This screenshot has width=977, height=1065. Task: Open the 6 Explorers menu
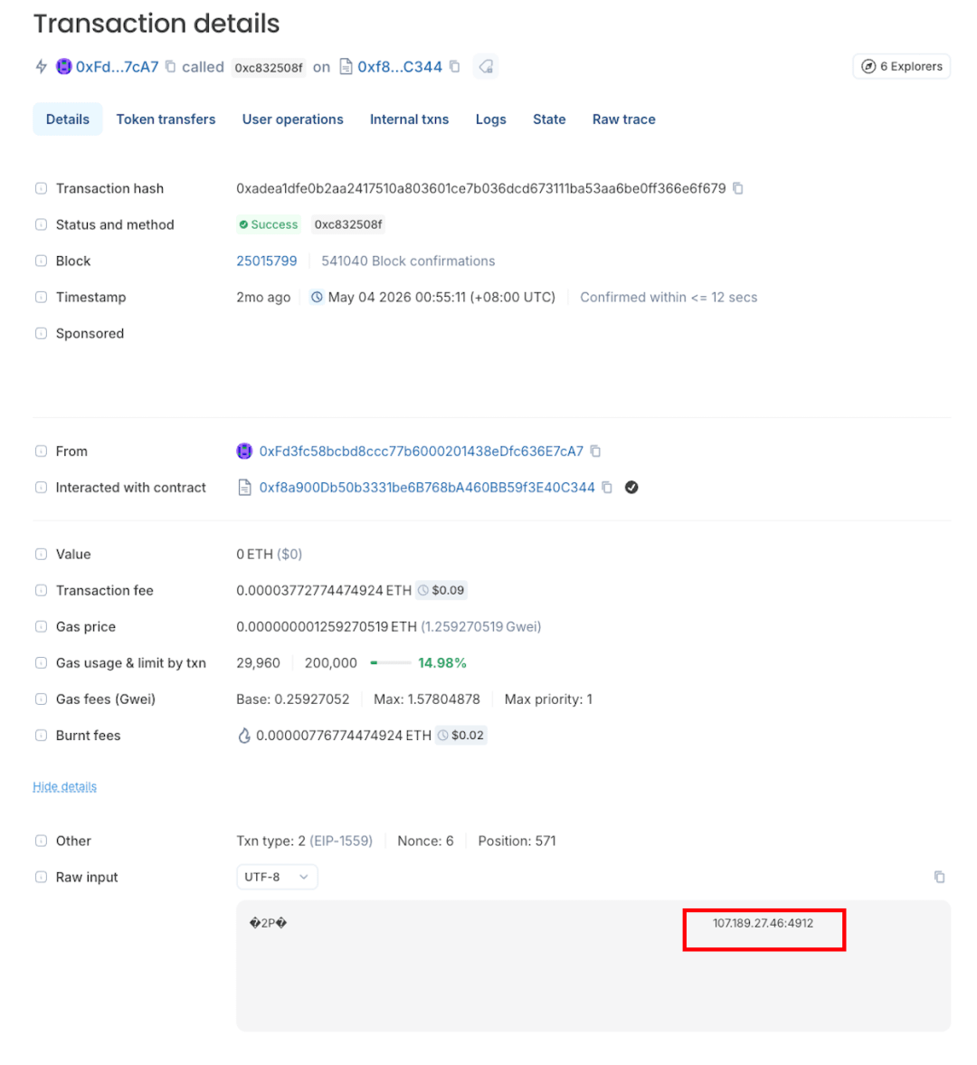point(902,67)
